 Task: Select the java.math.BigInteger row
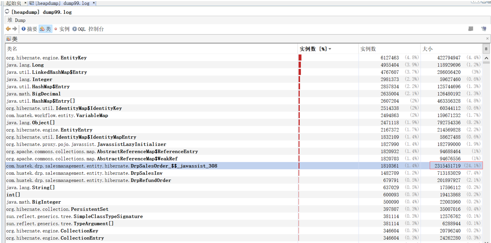pyautogui.click(x=244, y=202)
